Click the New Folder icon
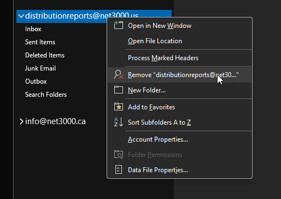Viewport: 281px width, 199px height. coord(119,90)
